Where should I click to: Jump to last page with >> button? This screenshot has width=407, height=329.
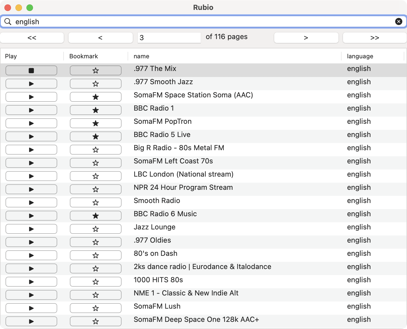click(x=375, y=38)
